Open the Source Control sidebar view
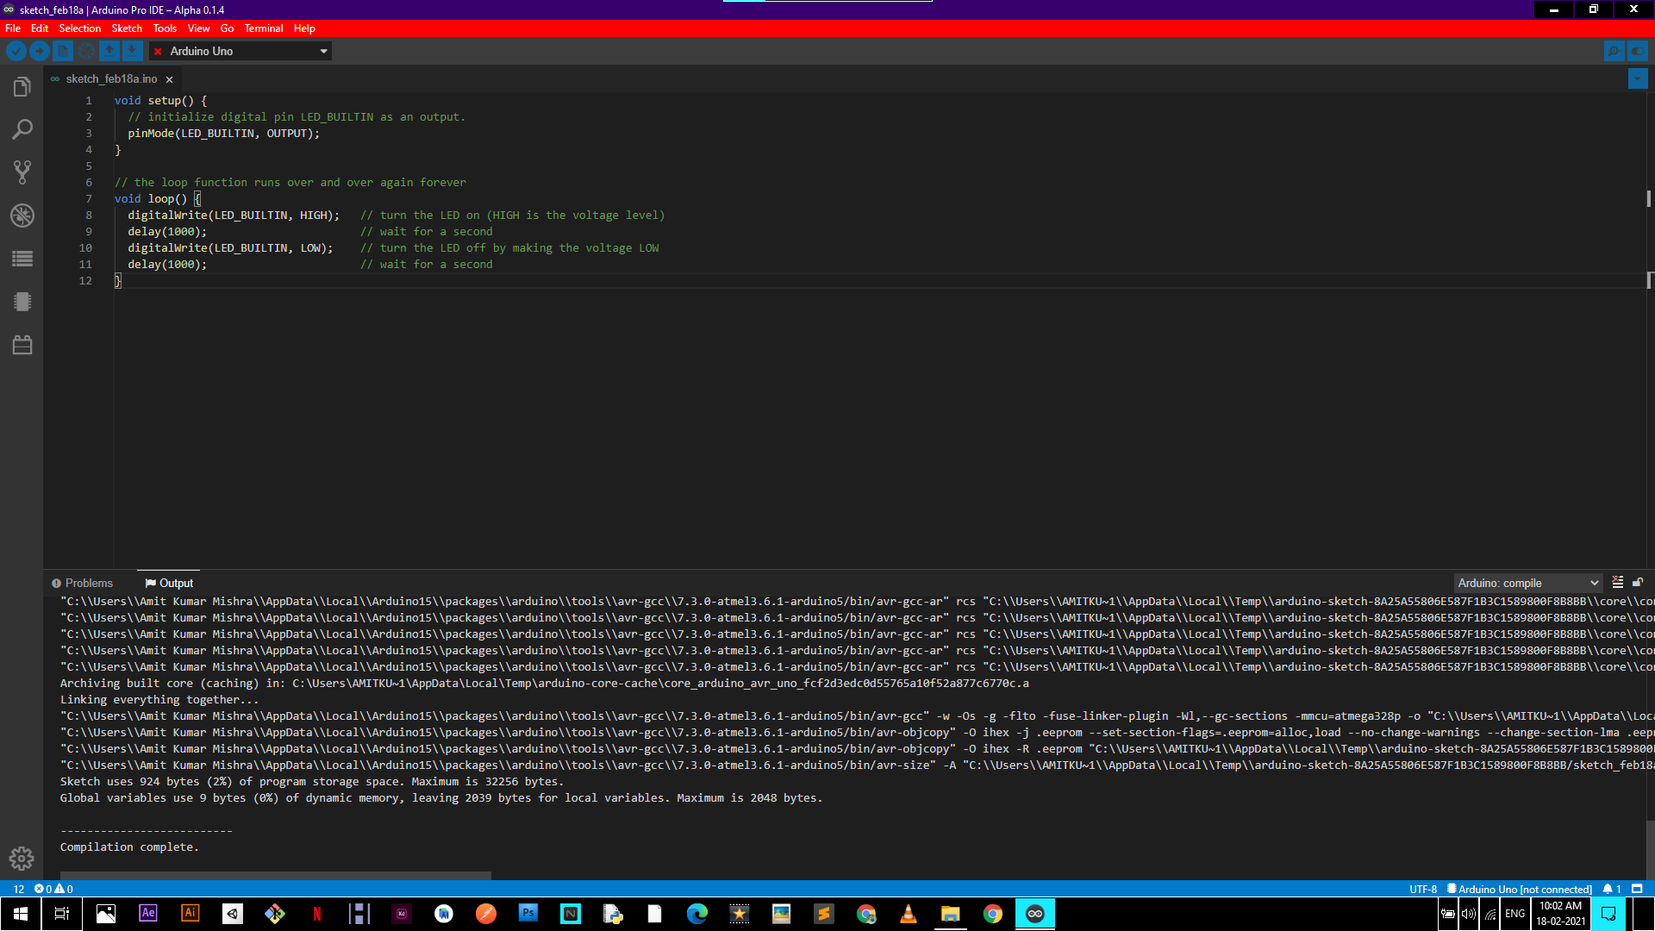Screen dimensions: 1655x931 pos(22,172)
